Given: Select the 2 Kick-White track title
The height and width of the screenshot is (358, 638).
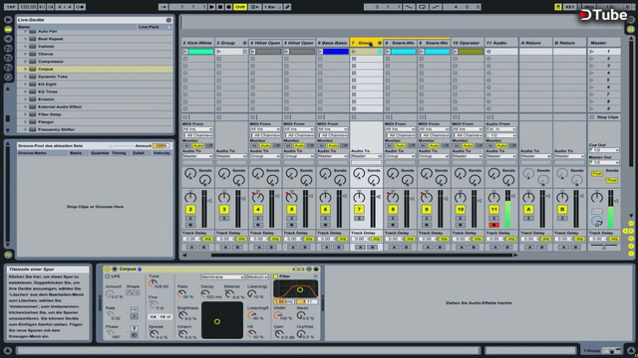Looking at the screenshot, I should click(x=197, y=43).
